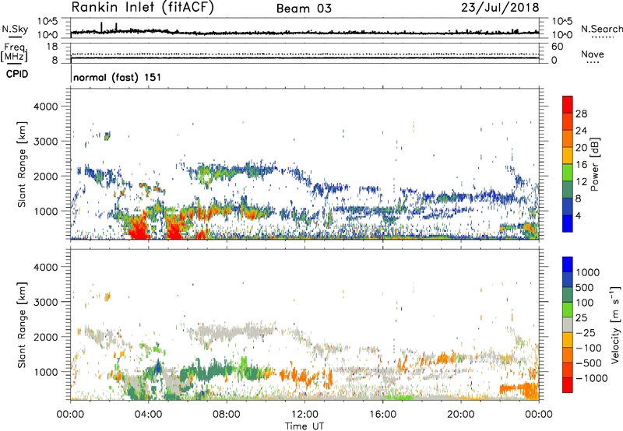623x431 pixels.
Task: Click the 'N.Search' legend label
Action: [601, 29]
